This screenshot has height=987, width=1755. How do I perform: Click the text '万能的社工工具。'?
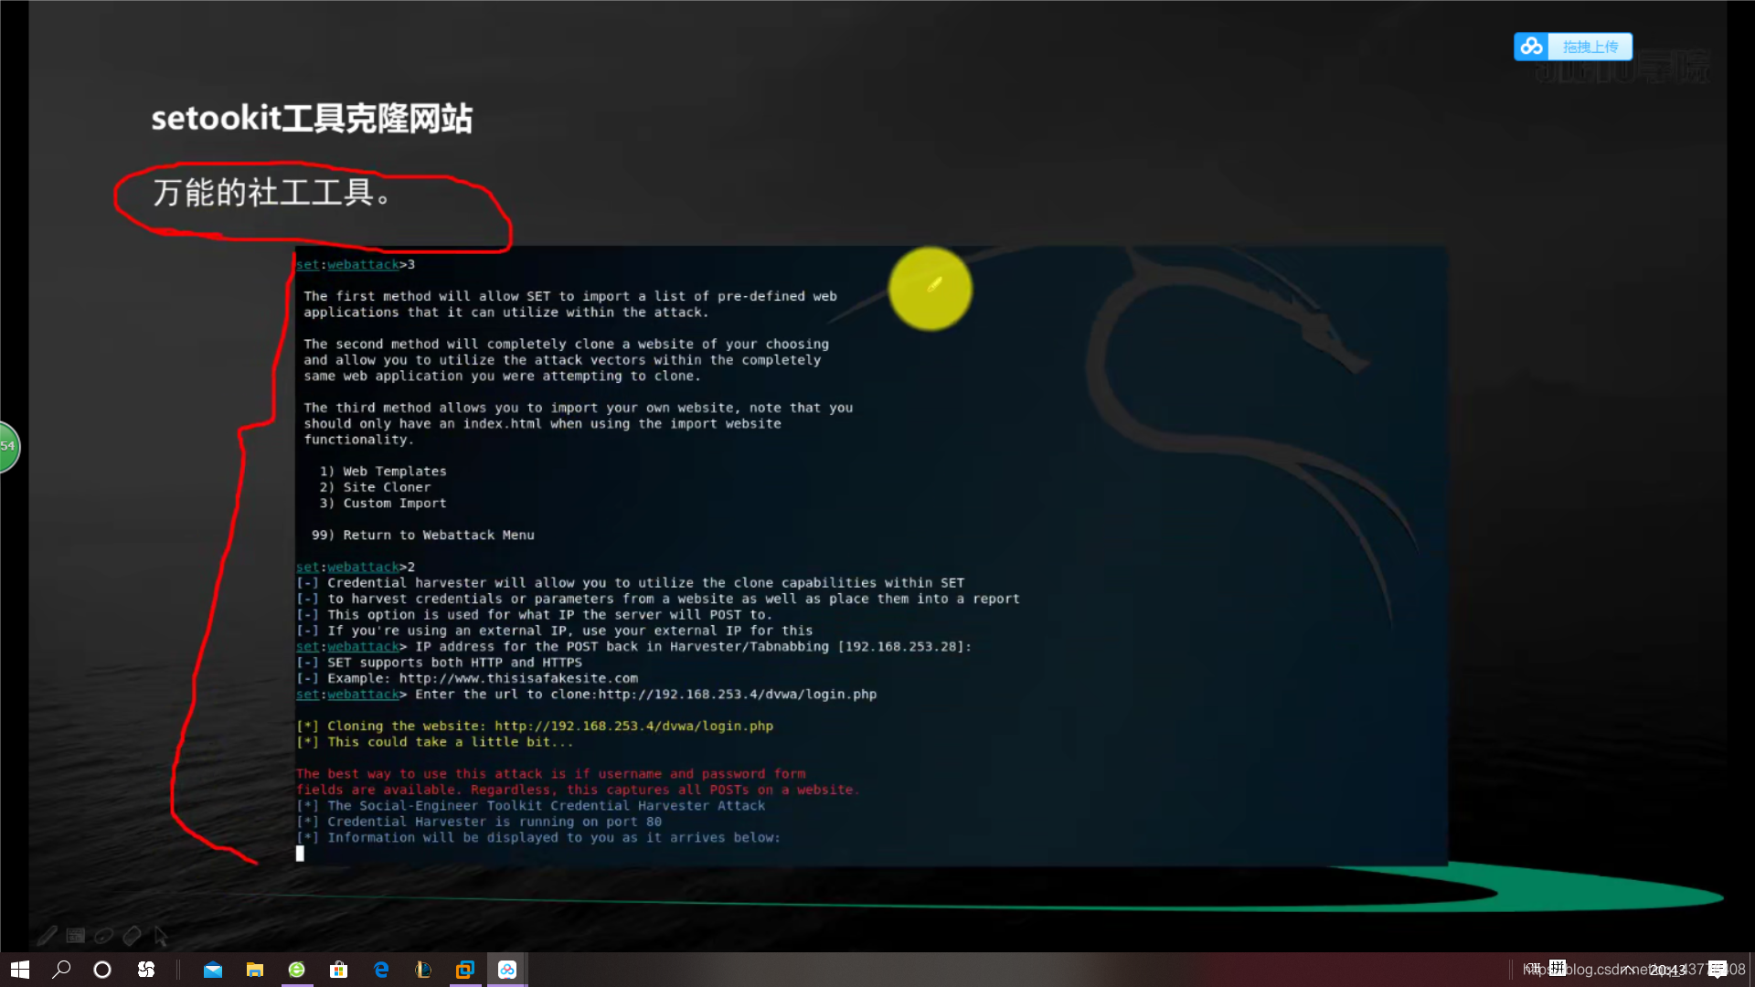pyautogui.click(x=271, y=193)
